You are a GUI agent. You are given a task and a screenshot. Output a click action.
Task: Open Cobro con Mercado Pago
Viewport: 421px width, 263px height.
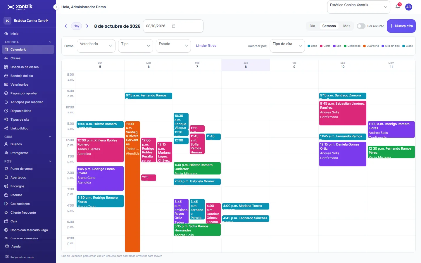click(28, 230)
